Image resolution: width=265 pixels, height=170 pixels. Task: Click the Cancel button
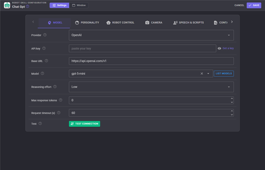pyautogui.click(x=239, y=5)
